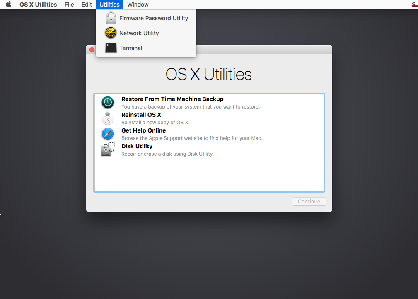The height and width of the screenshot is (299, 418).
Task: Select the Get Help Online option
Action: (x=209, y=134)
